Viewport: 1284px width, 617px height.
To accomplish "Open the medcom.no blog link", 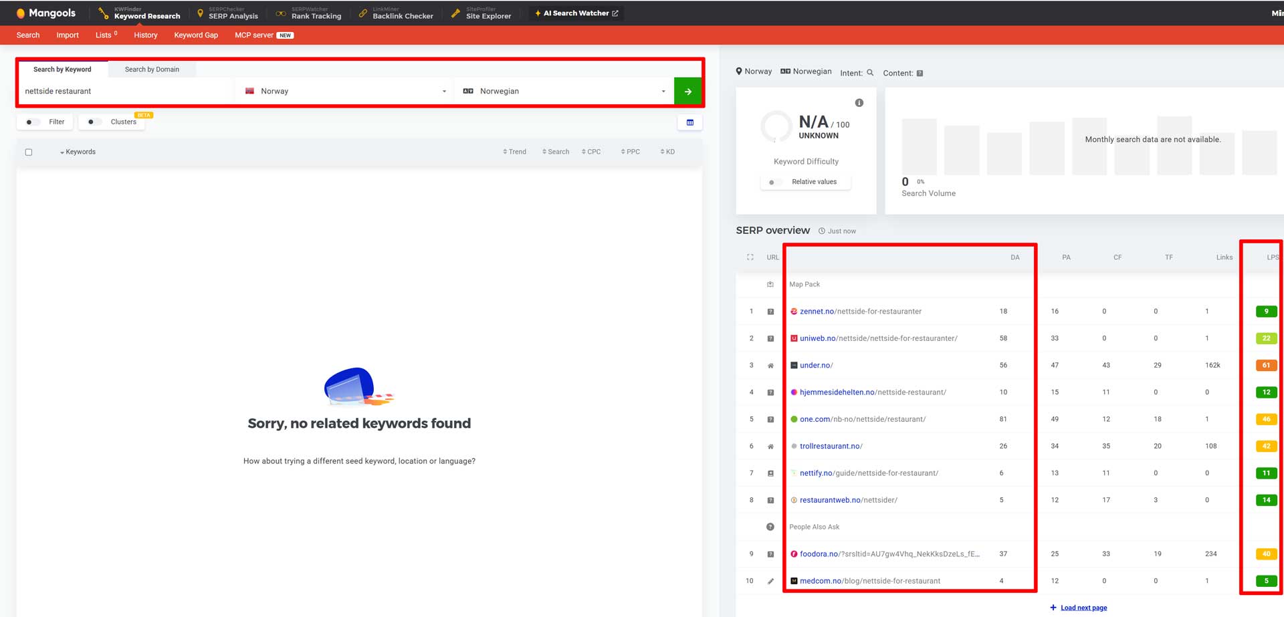I will click(x=870, y=581).
